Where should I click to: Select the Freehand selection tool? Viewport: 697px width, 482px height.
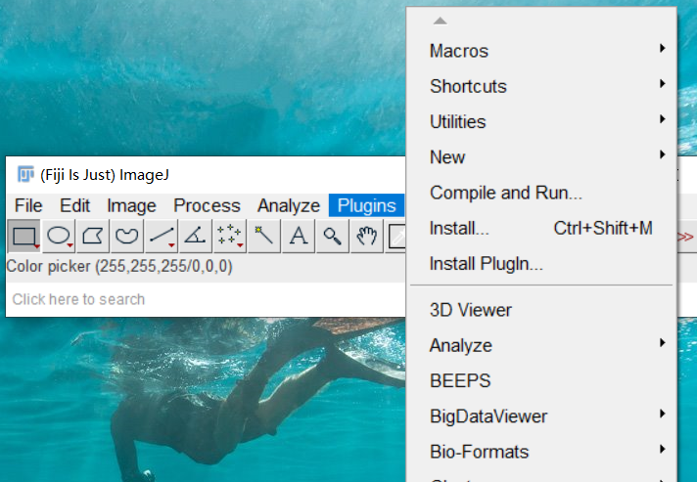pyautogui.click(x=126, y=237)
